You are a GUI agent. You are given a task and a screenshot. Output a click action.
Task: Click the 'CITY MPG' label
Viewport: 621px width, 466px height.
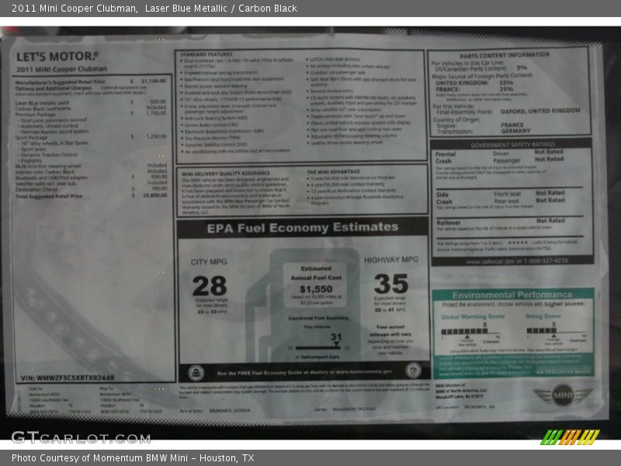coord(209,262)
